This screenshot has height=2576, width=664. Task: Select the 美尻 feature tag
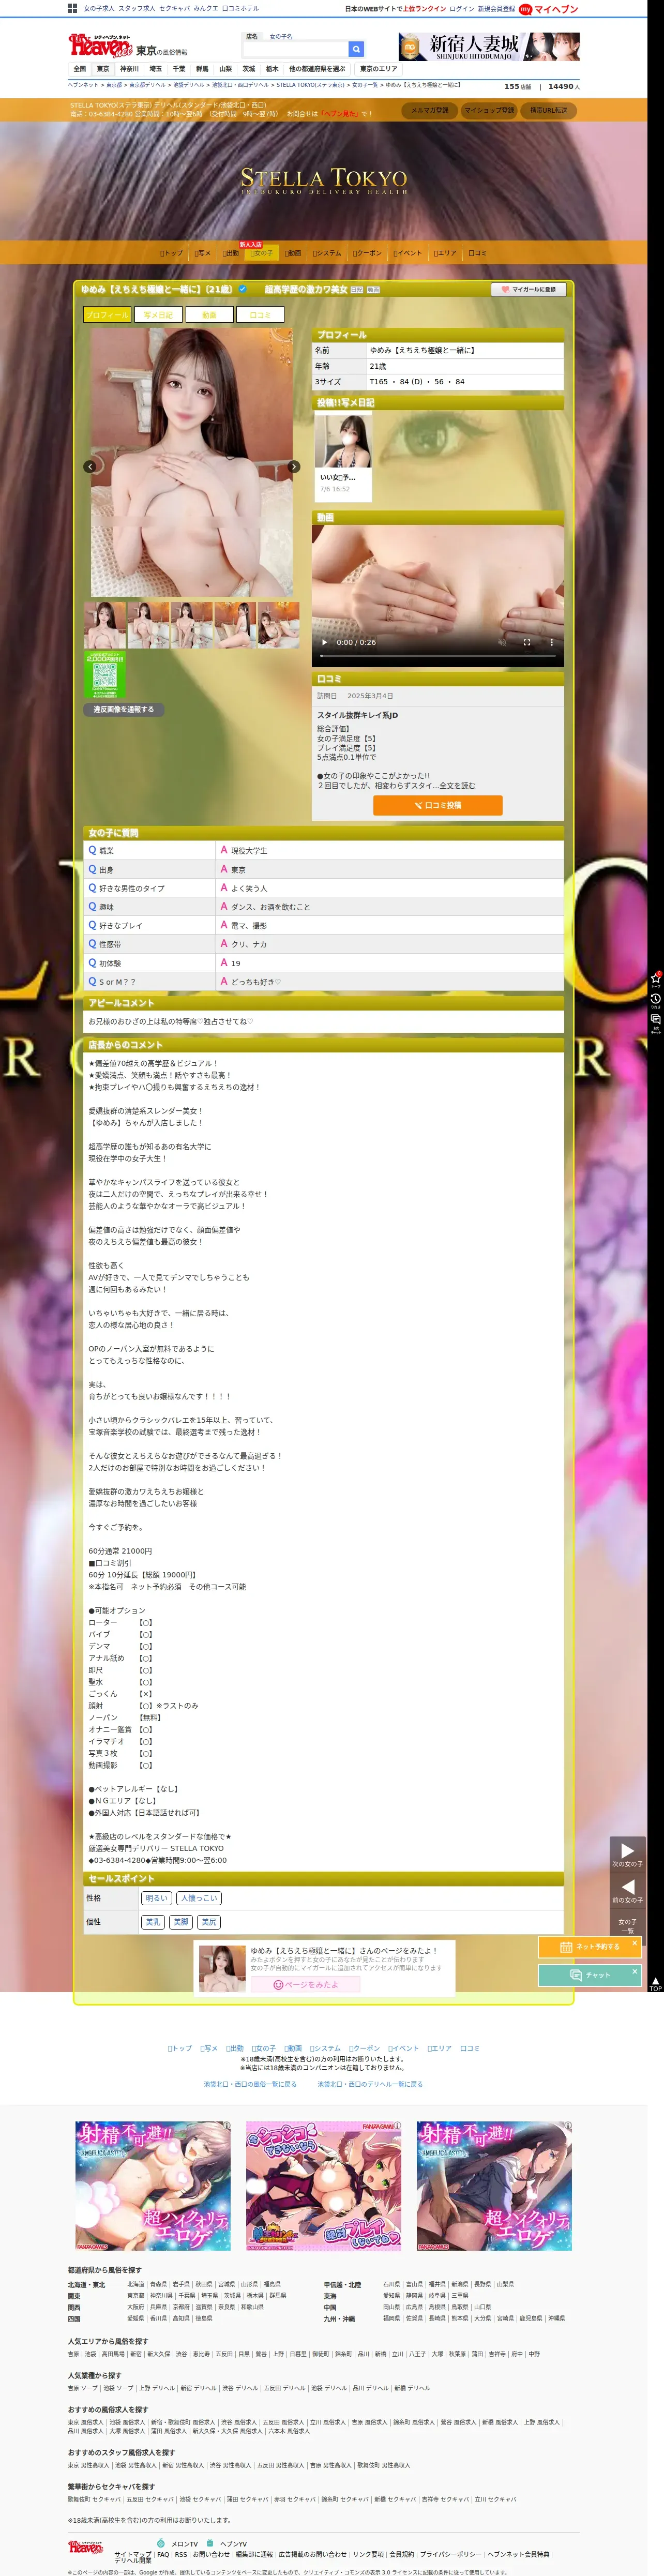pyautogui.click(x=208, y=1922)
